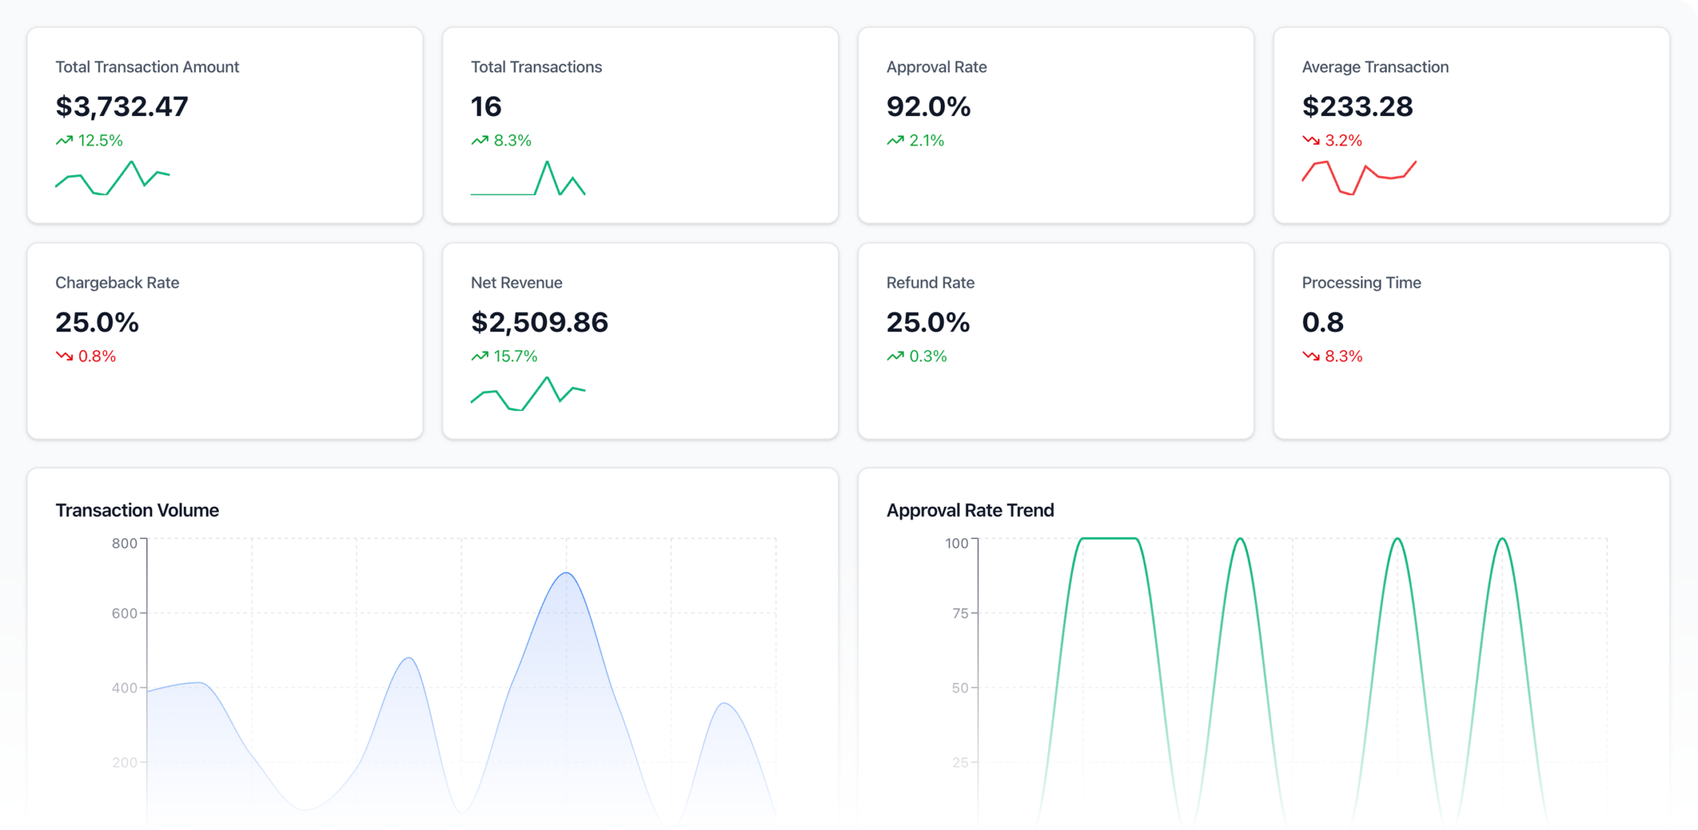Select the $3,732.47 total amount value

click(122, 107)
